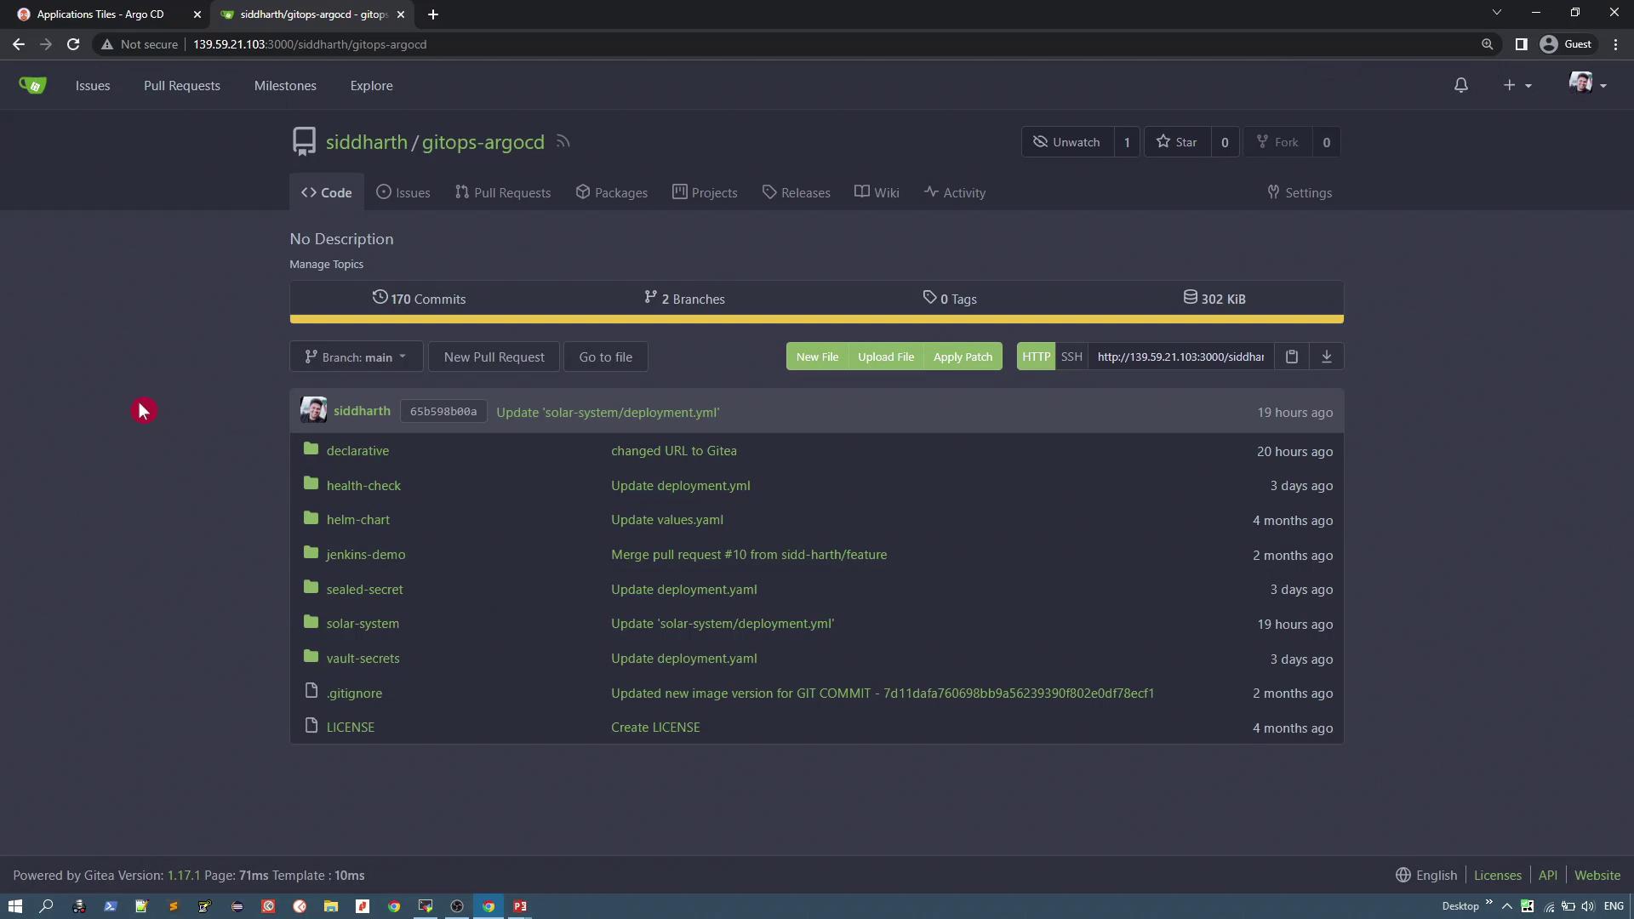The image size is (1634, 919).
Task: Click the download repository icon
Action: [1326, 357]
